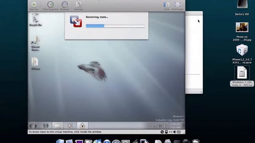
Task: Click the CD/DVD device icon in VMware status bar
Action: point(162,132)
